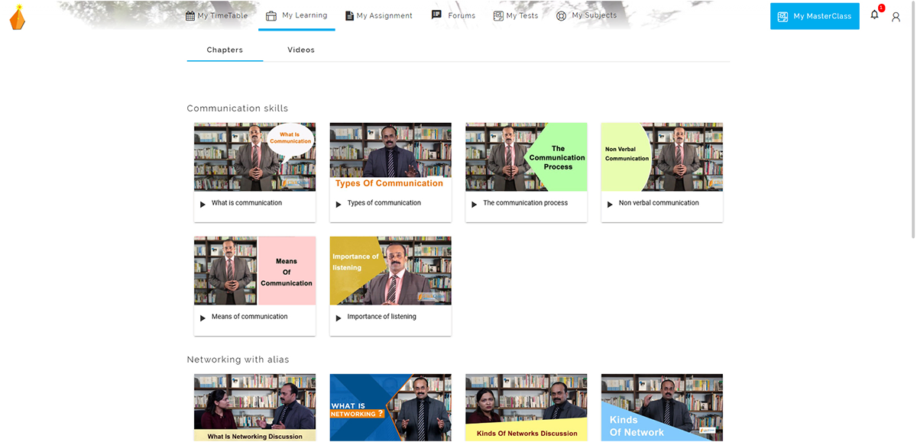This screenshot has height=442, width=917.
Task: Play The communication process video
Action: point(474,205)
